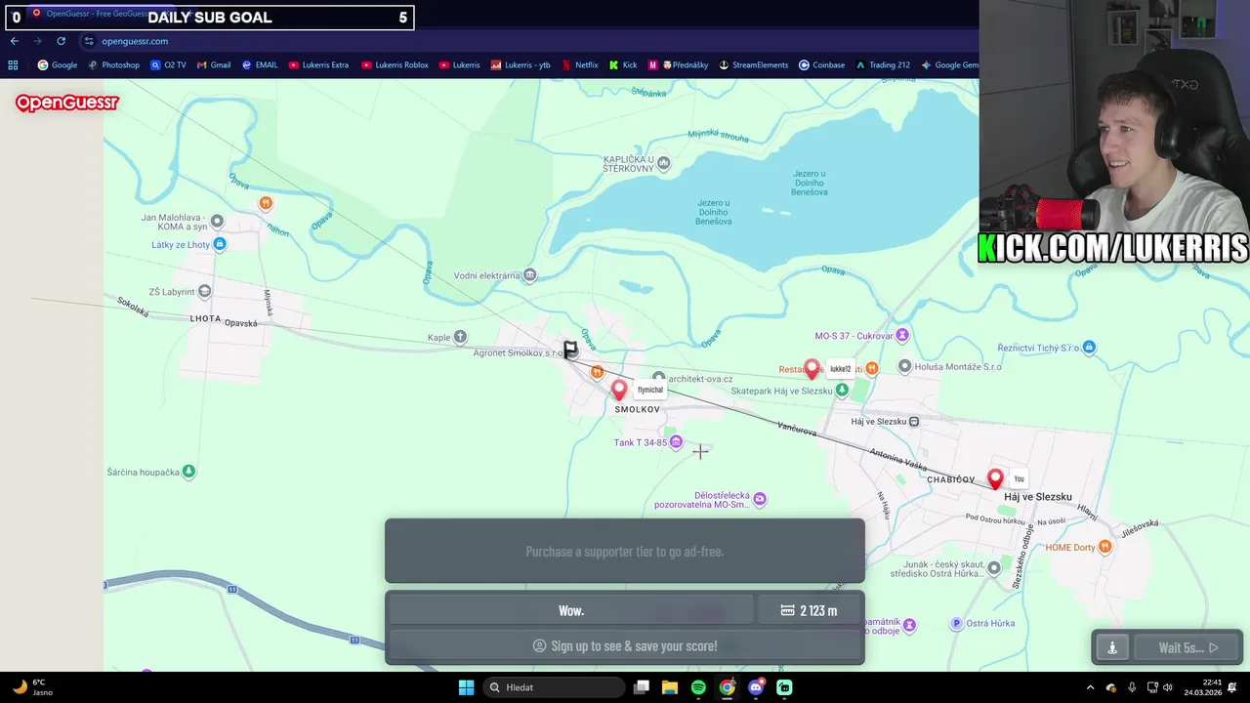
Task: Select the HOME Dorty restaurant marker
Action: [x=1105, y=547]
